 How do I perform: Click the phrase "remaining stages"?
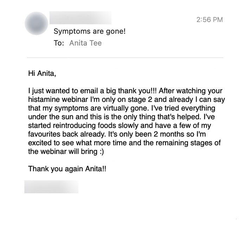pyautogui.click(x=188, y=143)
